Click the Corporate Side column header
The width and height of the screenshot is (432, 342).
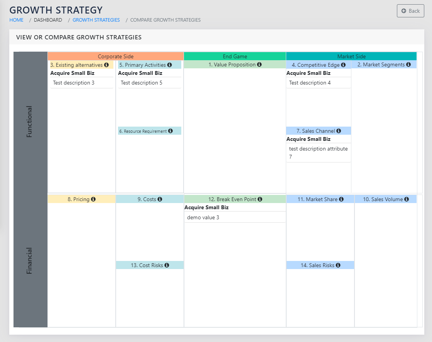[x=116, y=56]
